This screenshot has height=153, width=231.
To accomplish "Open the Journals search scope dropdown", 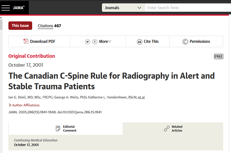I will [x=124, y=8].
